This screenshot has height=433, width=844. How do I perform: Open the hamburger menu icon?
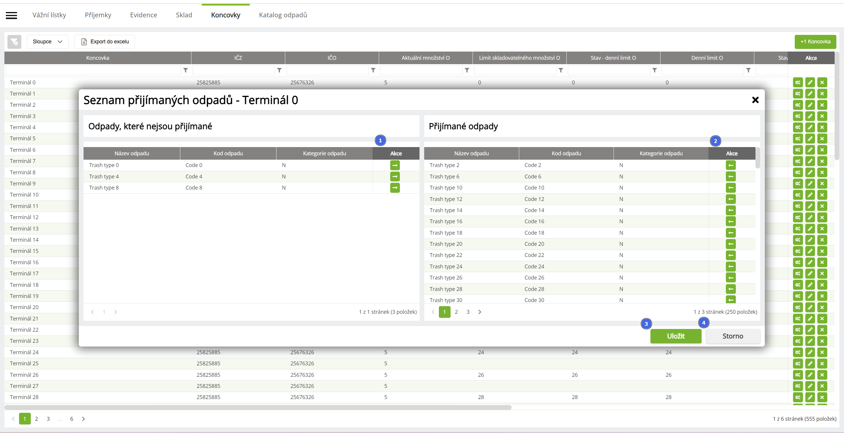11,16
